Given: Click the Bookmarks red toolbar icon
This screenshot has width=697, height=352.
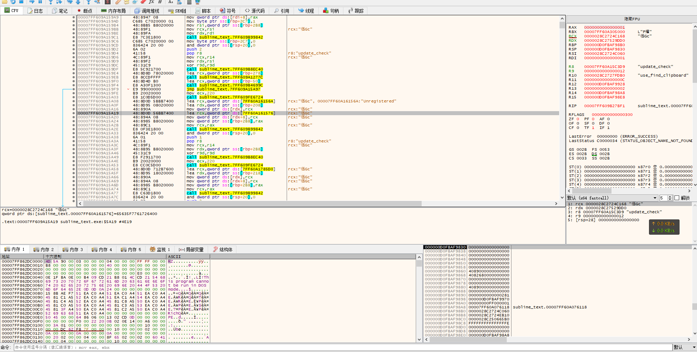Looking at the screenshot, I should pyautogui.click(x=143, y=1).
